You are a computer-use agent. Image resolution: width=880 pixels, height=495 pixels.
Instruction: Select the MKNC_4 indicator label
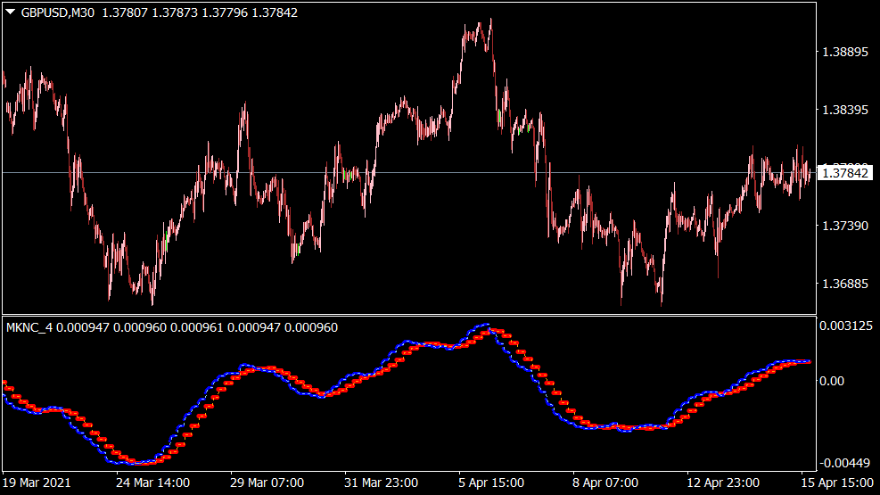click(x=29, y=327)
